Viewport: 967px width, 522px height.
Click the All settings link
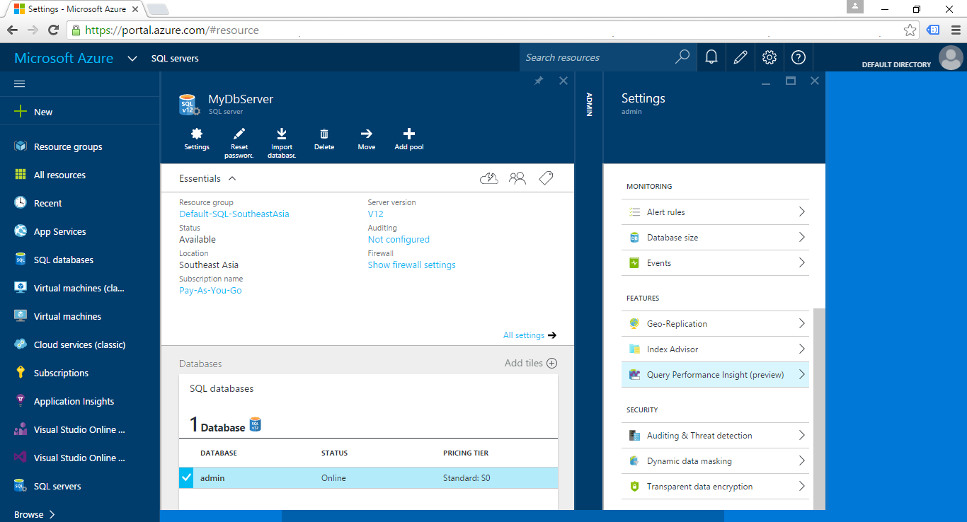[530, 335]
